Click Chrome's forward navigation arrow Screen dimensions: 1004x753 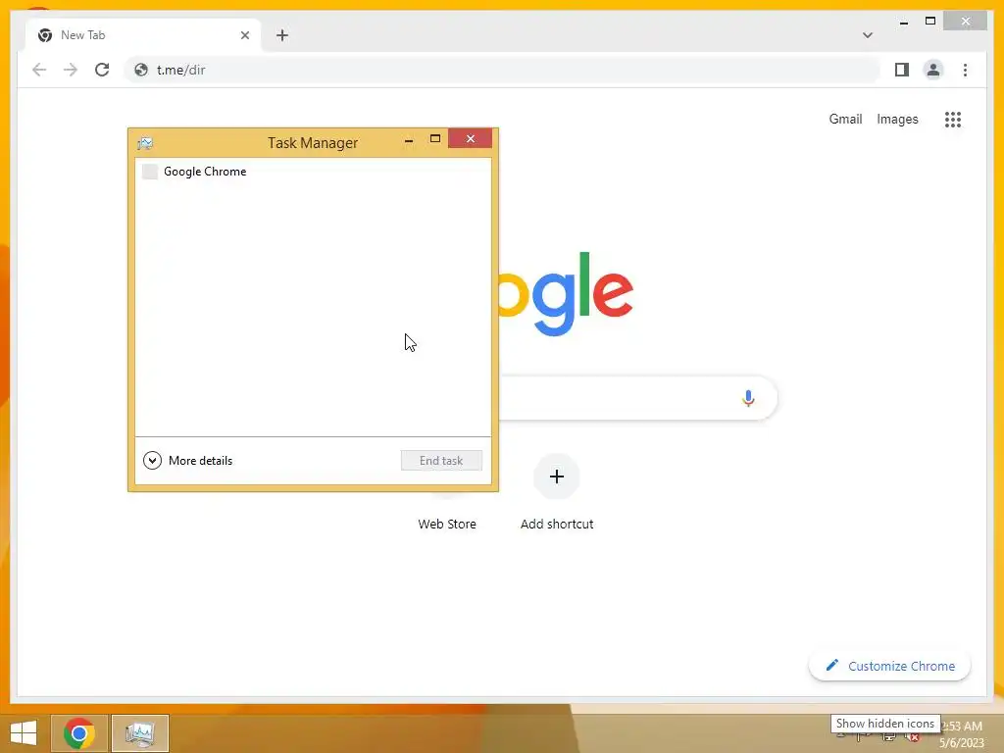(x=71, y=70)
